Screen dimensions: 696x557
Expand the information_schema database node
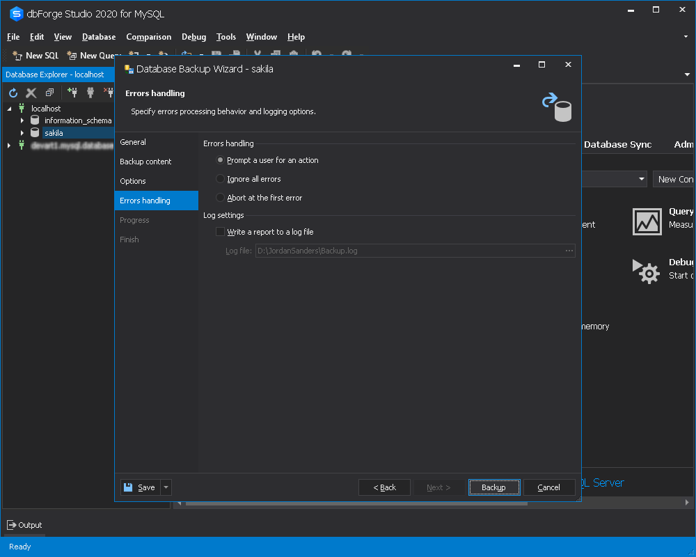point(22,120)
